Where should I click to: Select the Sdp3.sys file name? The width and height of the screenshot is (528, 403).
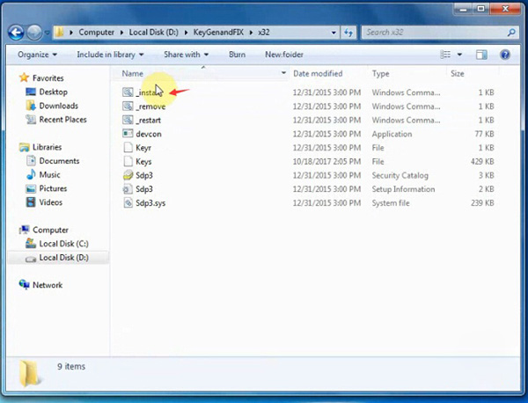click(x=150, y=203)
